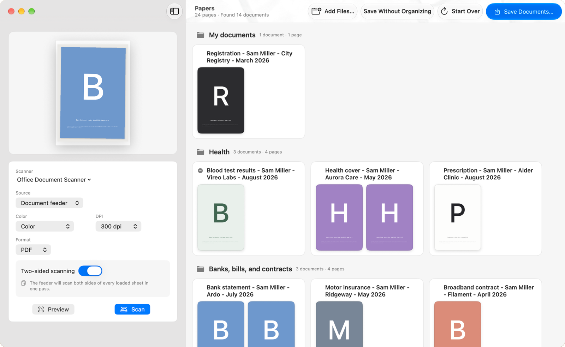
Task: Open the second Health cover page thumbnail
Action: (x=389, y=217)
